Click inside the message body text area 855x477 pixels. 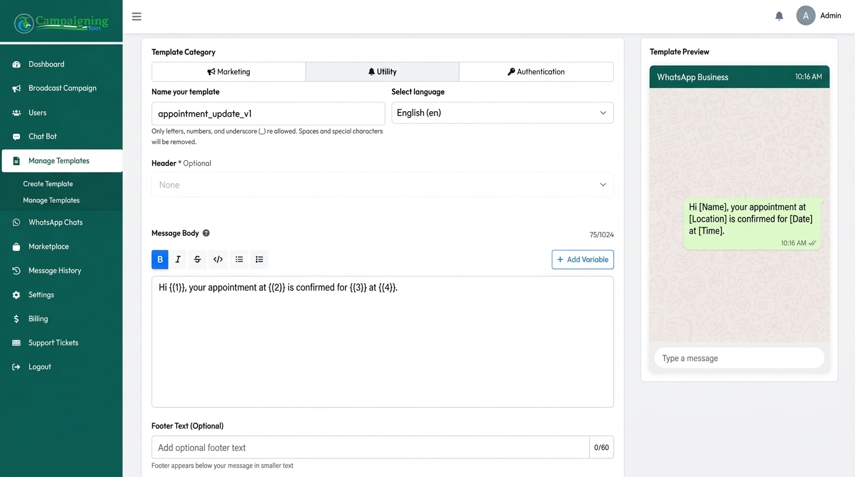pyautogui.click(x=382, y=342)
